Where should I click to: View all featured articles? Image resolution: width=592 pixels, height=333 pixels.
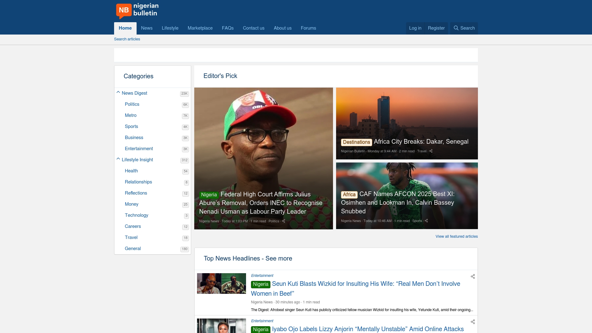tap(456, 236)
